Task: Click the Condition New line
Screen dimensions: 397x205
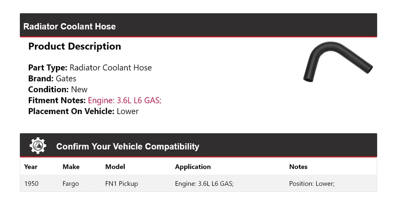Action: tap(58, 89)
